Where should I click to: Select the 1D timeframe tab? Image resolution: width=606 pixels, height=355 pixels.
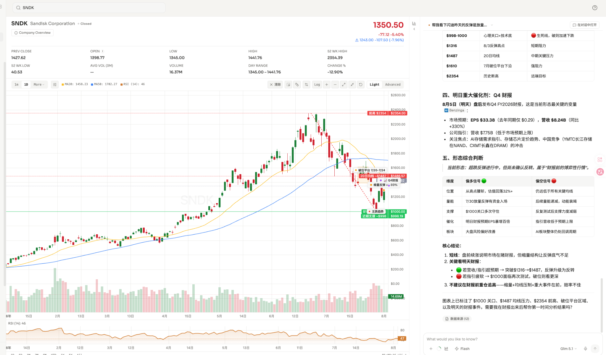pos(26,85)
